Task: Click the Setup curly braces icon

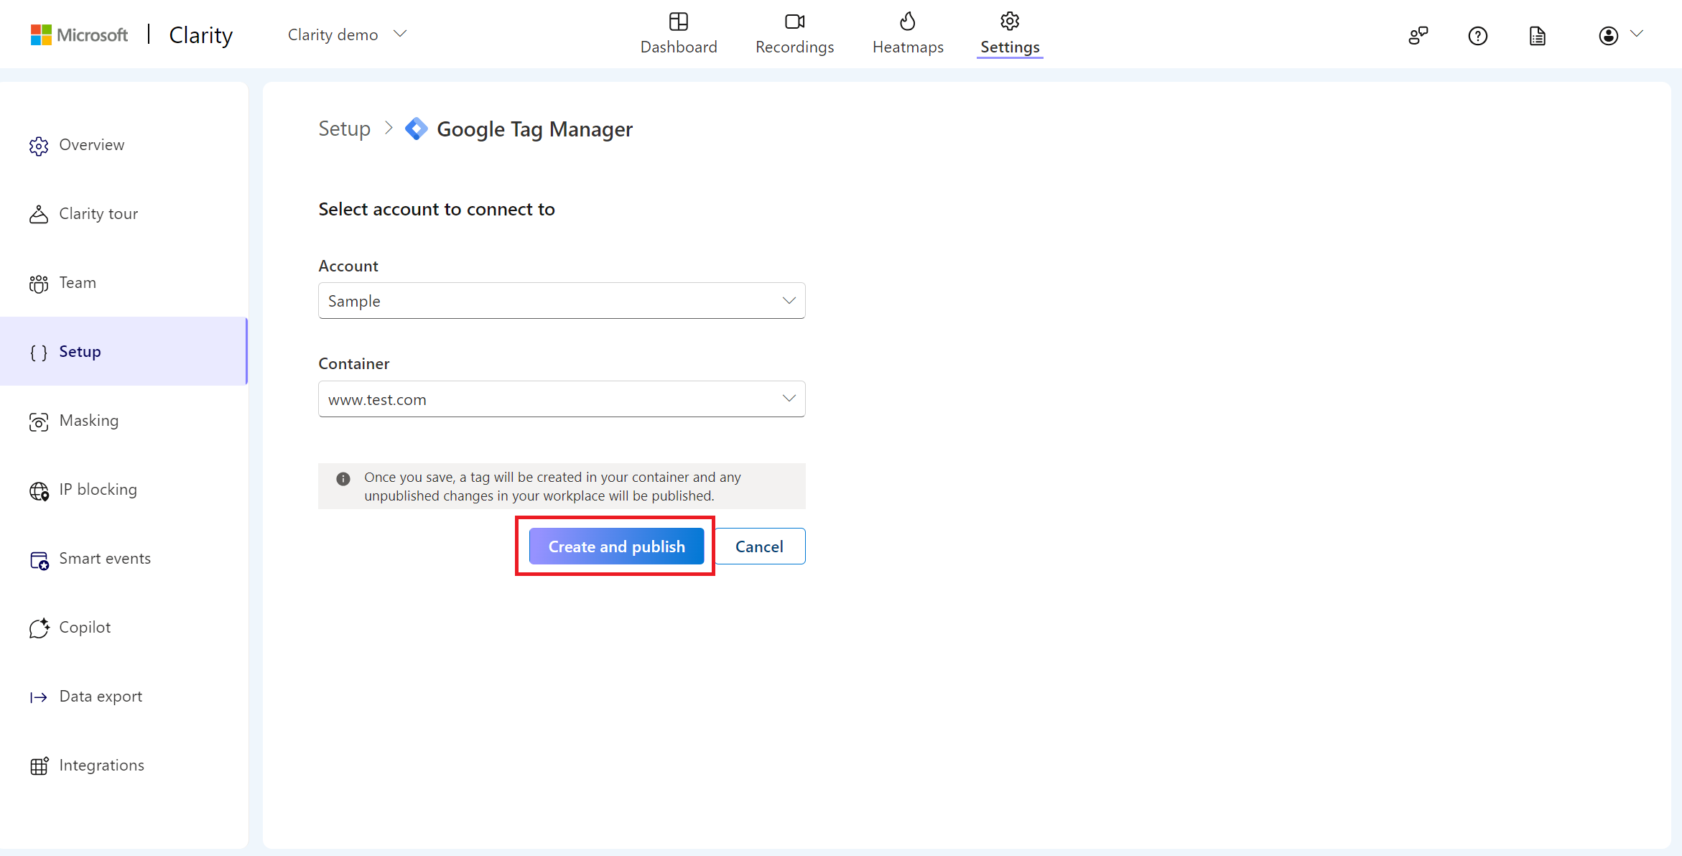Action: (39, 353)
